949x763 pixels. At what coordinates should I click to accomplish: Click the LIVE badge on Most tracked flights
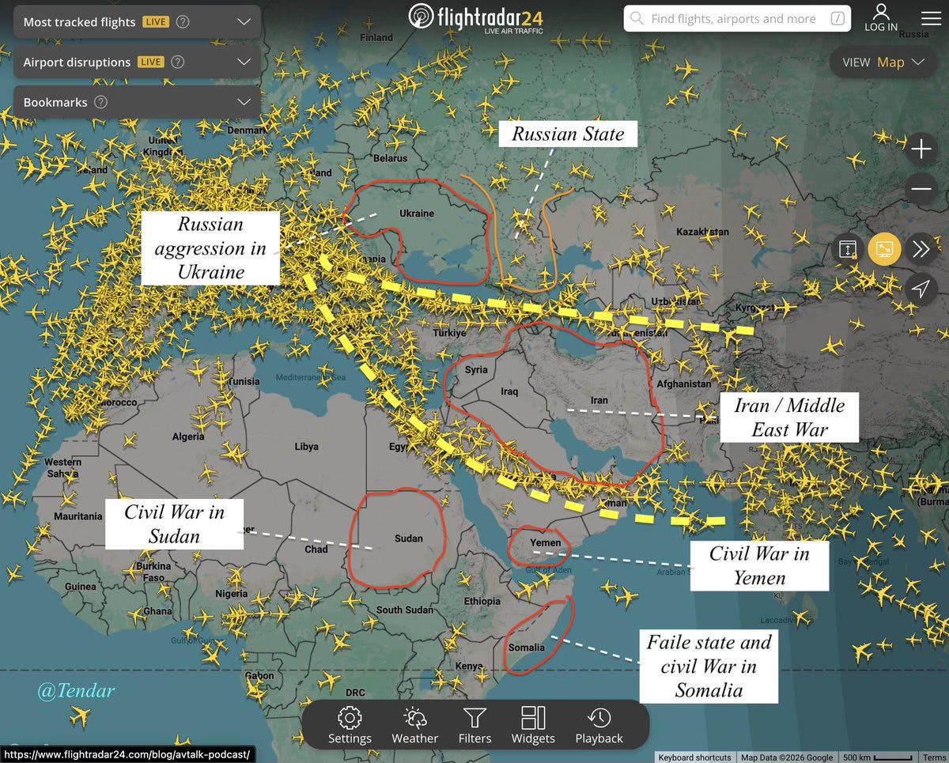(156, 22)
